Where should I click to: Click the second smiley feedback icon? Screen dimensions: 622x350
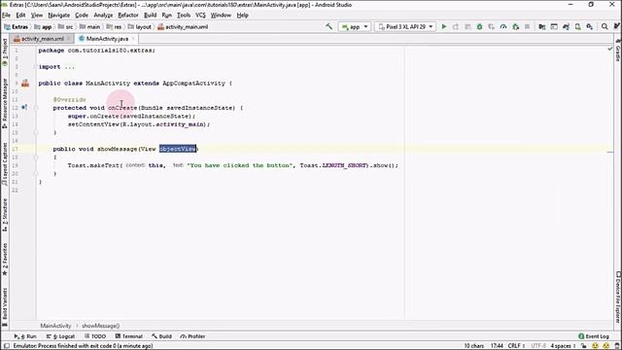605,346
